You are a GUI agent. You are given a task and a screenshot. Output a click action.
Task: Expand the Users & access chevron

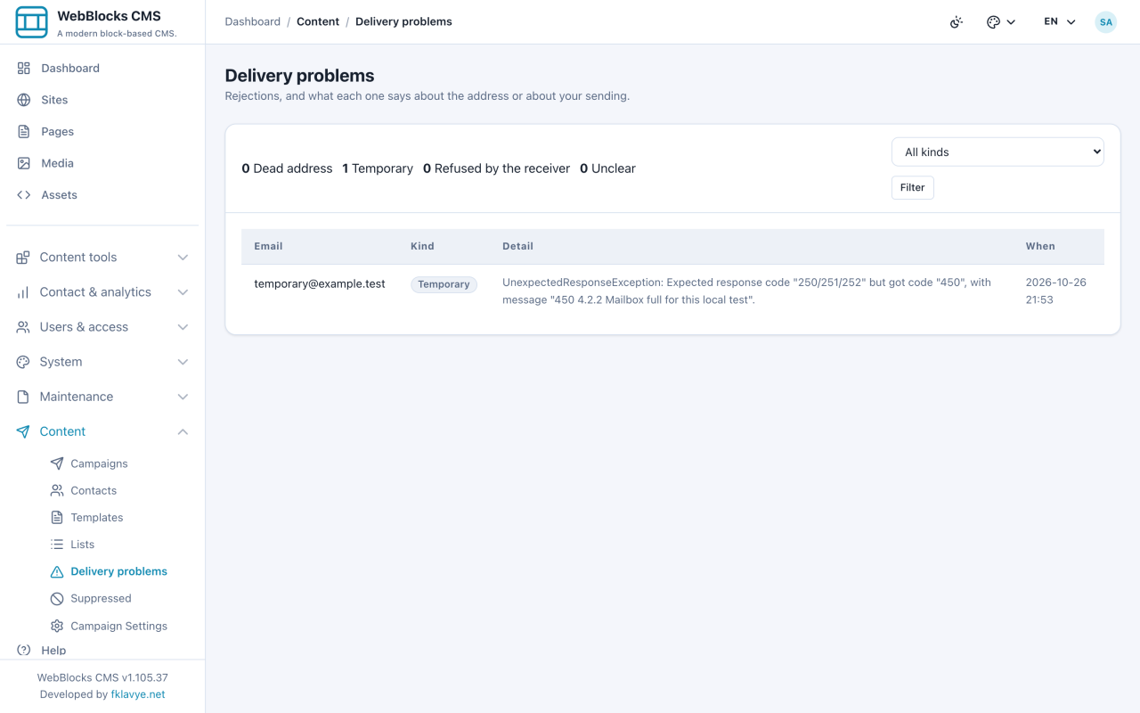[183, 327]
